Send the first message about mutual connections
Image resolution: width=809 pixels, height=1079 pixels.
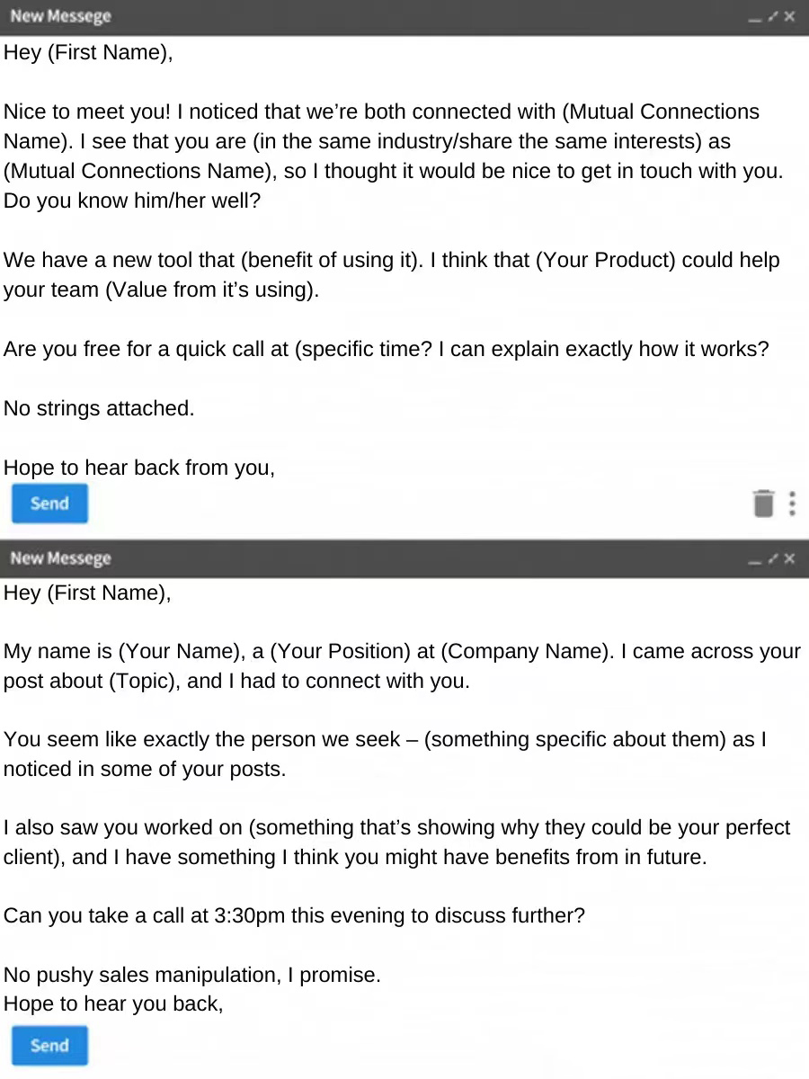[x=49, y=504]
